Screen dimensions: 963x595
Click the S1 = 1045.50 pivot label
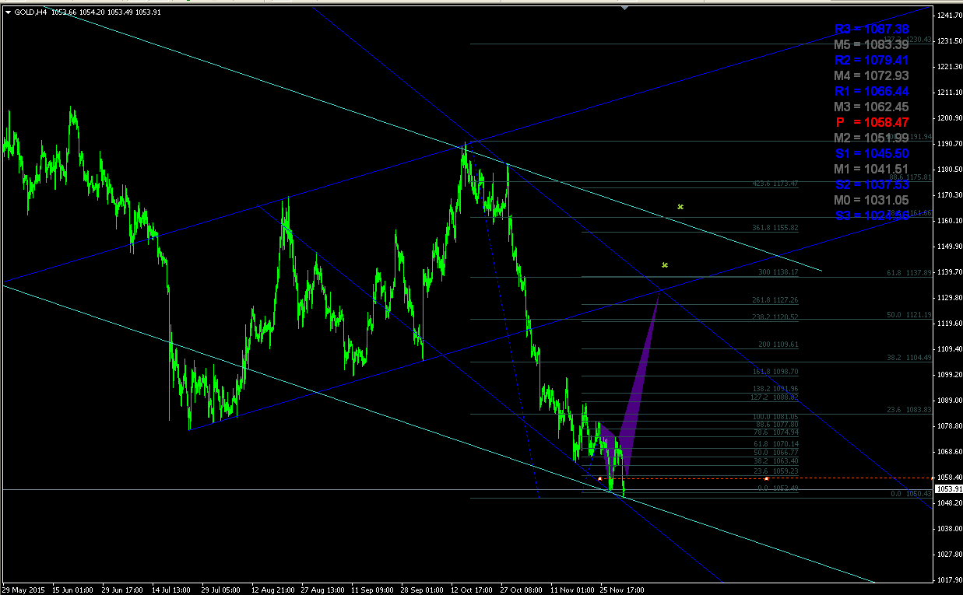[x=872, y=154]
